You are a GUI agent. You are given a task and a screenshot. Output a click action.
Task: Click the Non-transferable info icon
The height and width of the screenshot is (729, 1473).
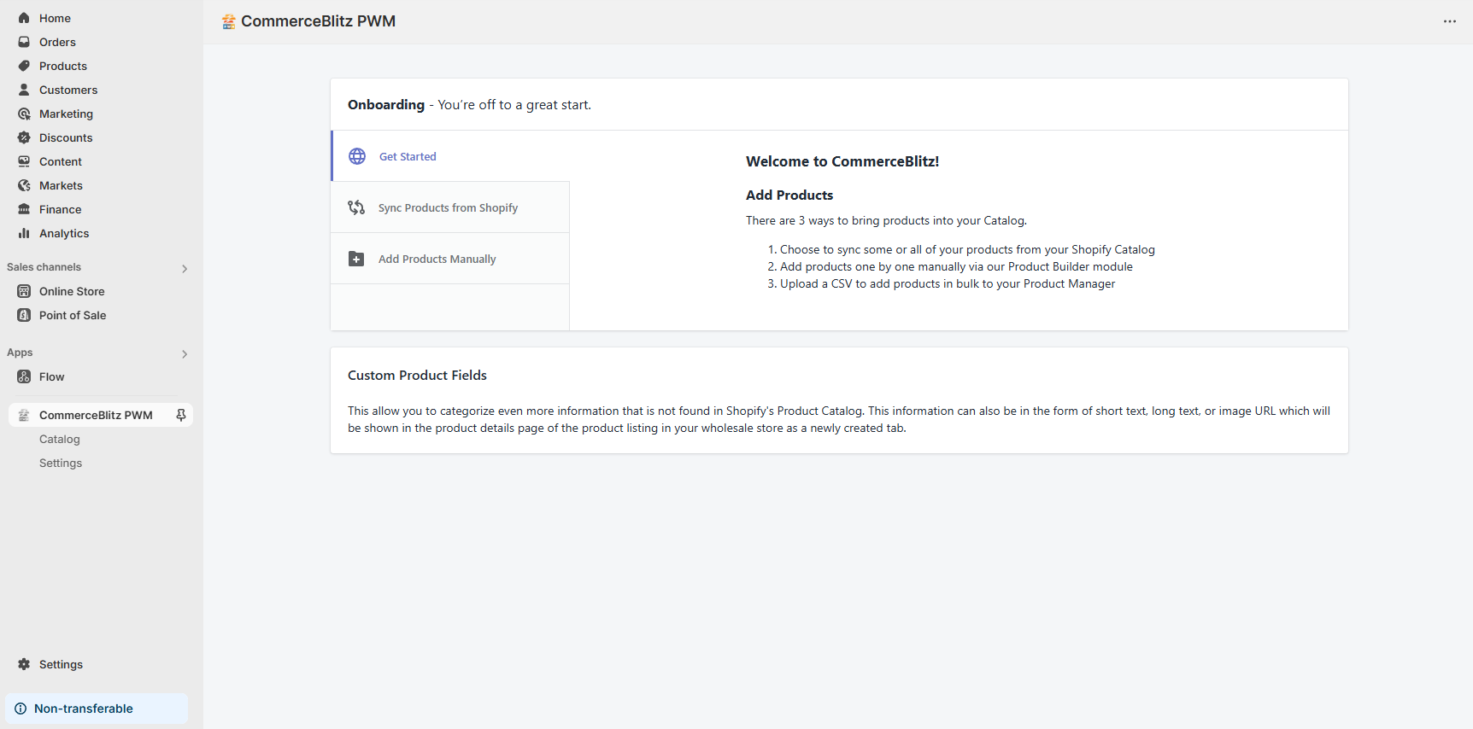tap(21, 709)
